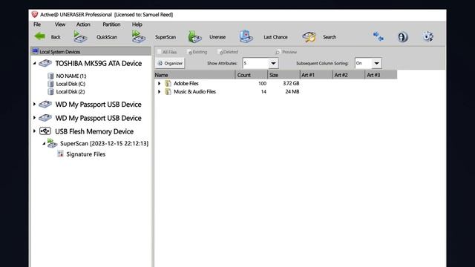Click the Organizer button
The width and height of the screenshot is (475, 267).
[170, 63]
